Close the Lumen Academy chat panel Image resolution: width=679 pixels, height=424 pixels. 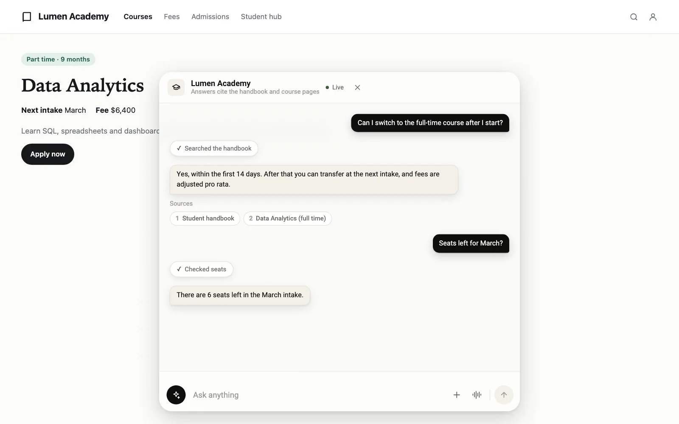click(357, 87)
